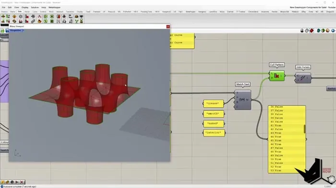The image size is (336, 188).
Task: Click the green open-file icon on canvas toolbar
Action: pyautogui.click(x=2, y=31)
